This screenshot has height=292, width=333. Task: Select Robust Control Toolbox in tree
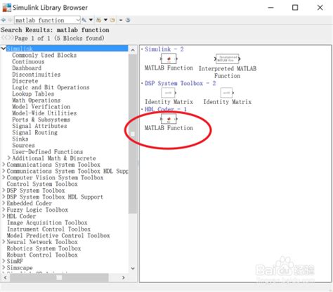42,255
